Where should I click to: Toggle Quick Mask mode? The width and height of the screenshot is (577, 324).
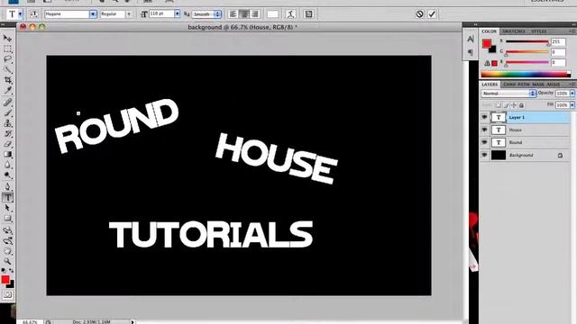point(7,294)
